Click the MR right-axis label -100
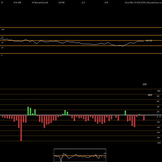 159,143
